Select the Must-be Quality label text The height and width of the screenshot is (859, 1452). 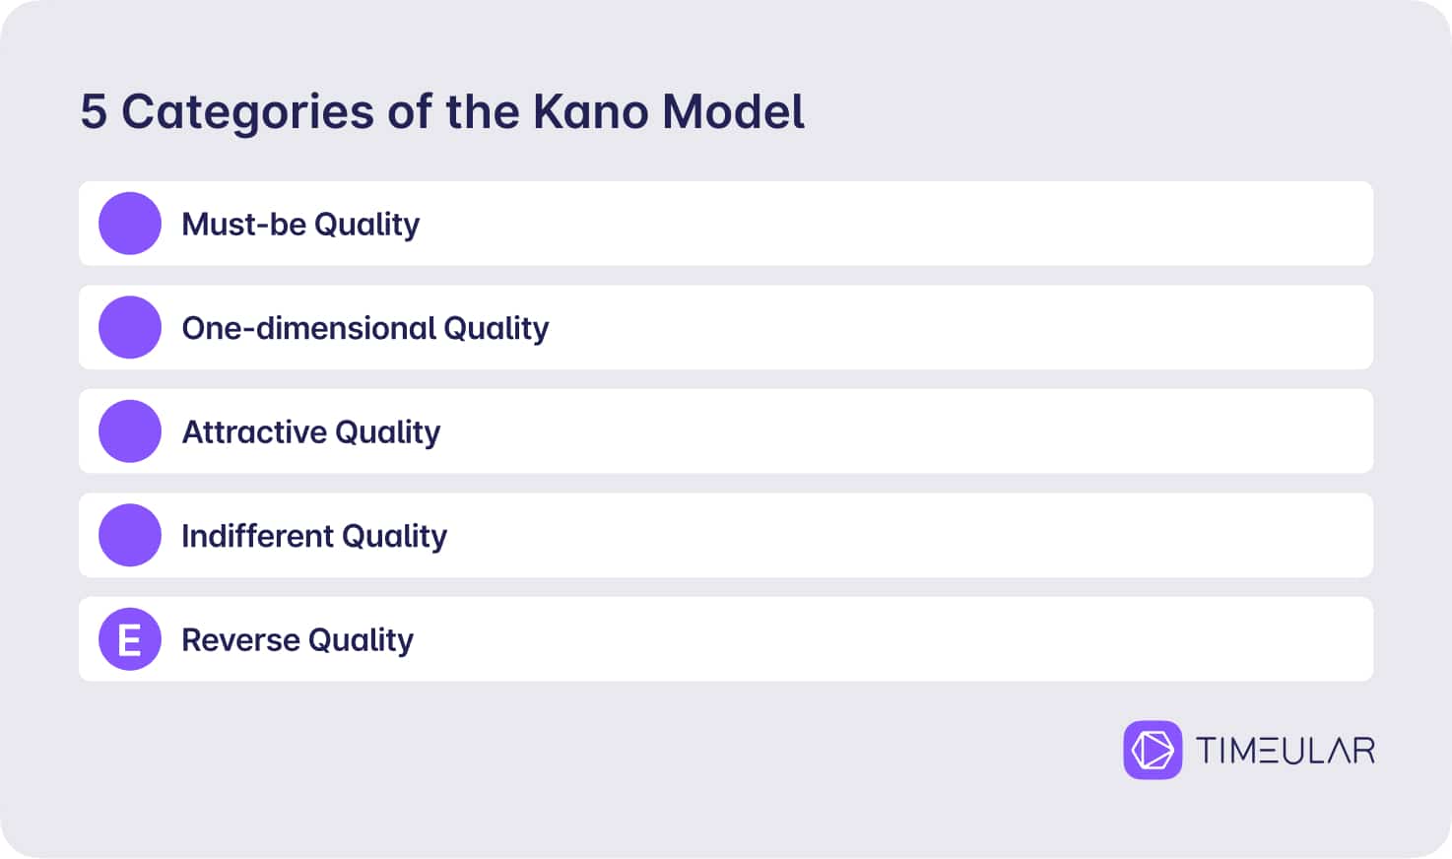pyautogui.click(x=300, y=225)
